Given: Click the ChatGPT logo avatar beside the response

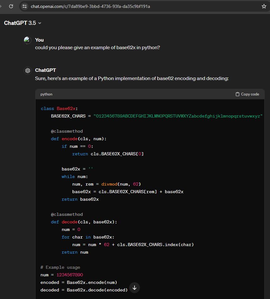Looking at the screenshot, I should 28,71.
